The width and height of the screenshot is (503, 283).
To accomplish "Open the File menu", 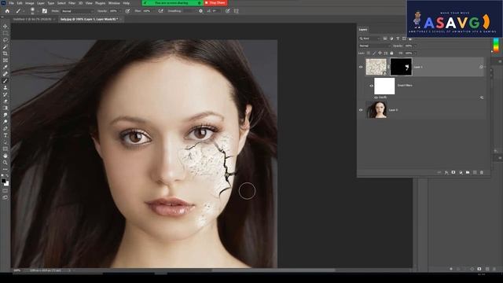I will tap(11, 3).
